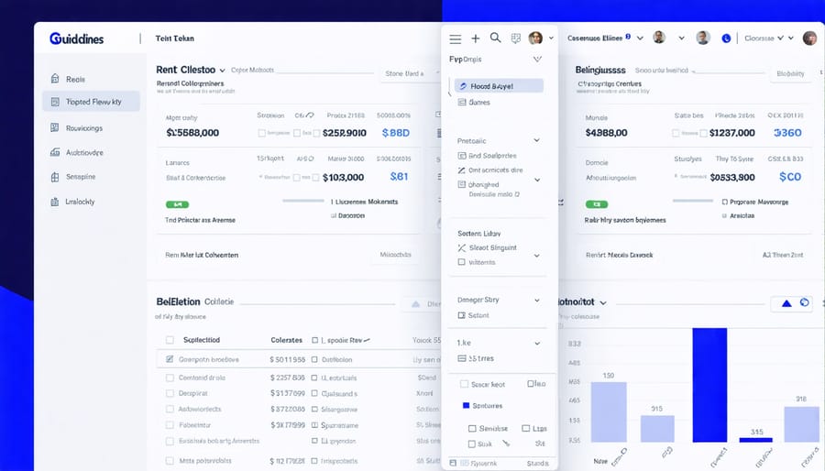Expand the 1.ke section chevron
The width and height of the screenshot is (825, 471).
click(x=537, y=344)
